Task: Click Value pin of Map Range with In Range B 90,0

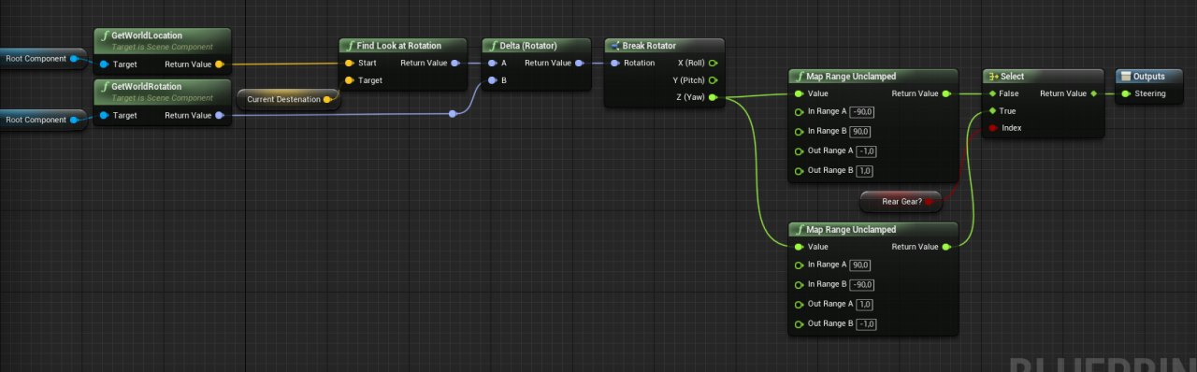Action: click(798, 93)
